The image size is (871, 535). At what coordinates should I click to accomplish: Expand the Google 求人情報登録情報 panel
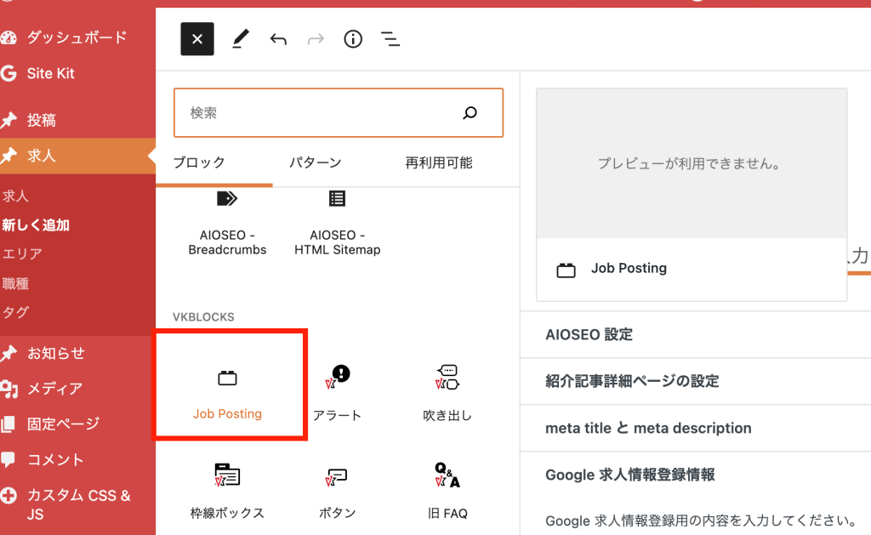(x=696, y=475)
